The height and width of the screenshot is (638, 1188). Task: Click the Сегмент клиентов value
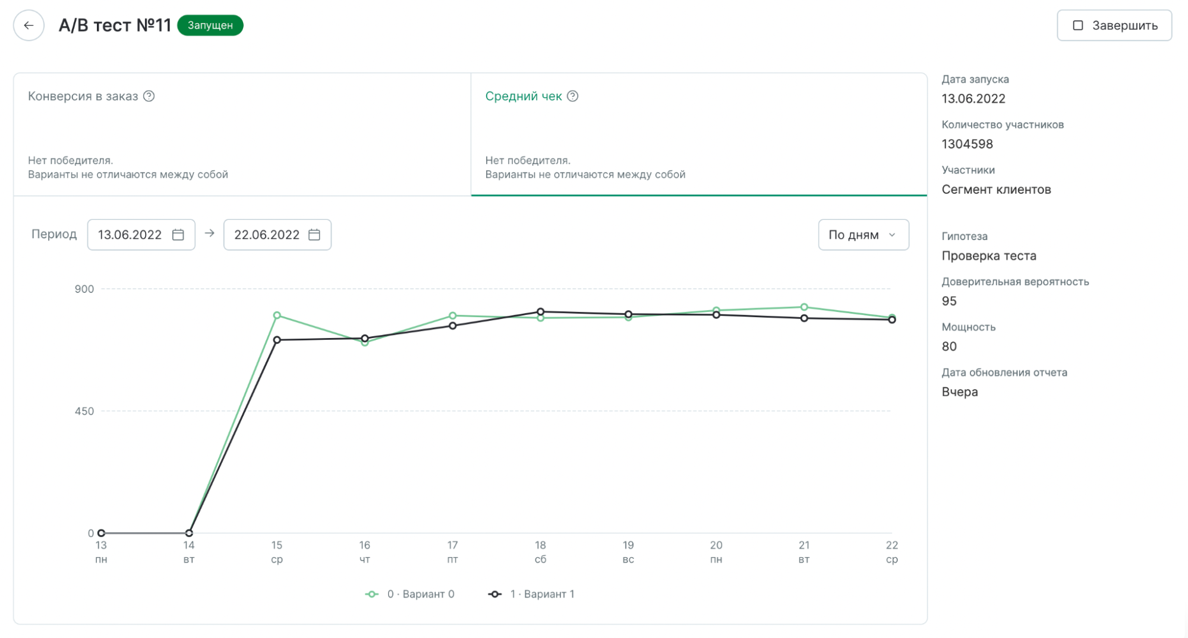[997, 189]
